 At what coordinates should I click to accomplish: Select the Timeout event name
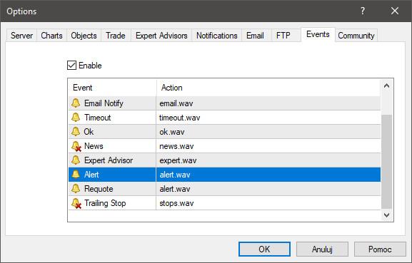click(x=97, y=118)
